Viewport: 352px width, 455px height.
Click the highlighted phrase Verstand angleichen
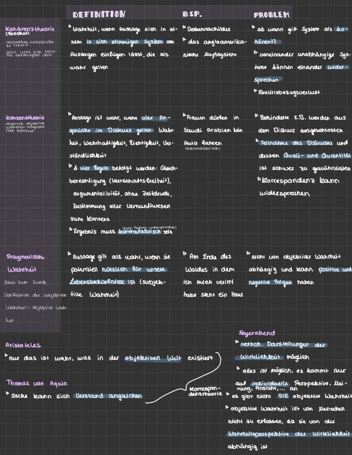(108, 396)
